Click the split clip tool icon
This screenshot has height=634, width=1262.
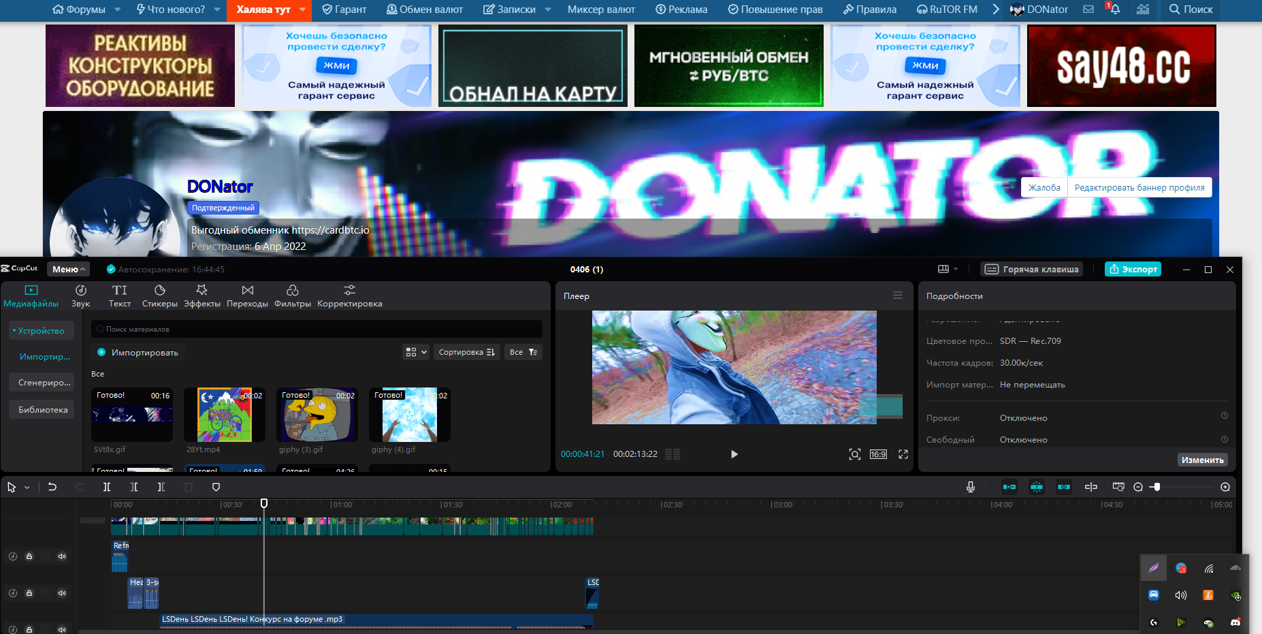(107, 487)
